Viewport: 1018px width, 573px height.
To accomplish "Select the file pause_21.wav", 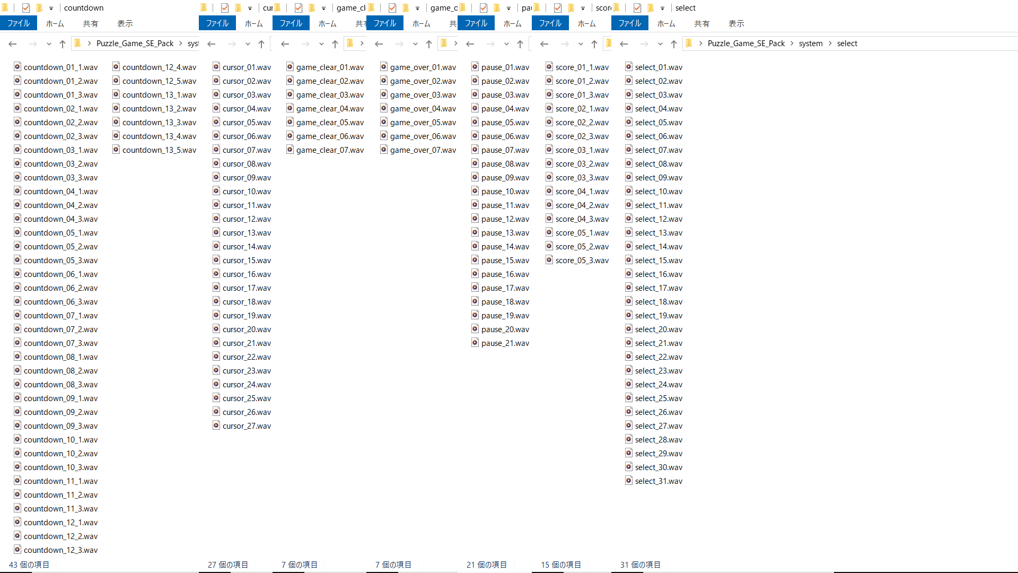I will click(x=505, y=343).
